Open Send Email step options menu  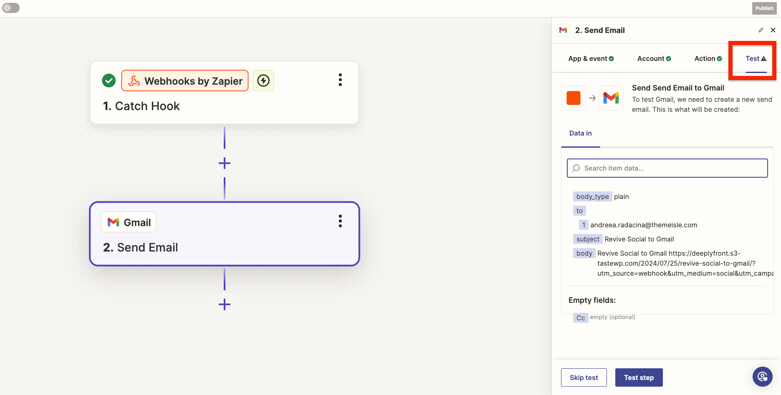point(340,221)
